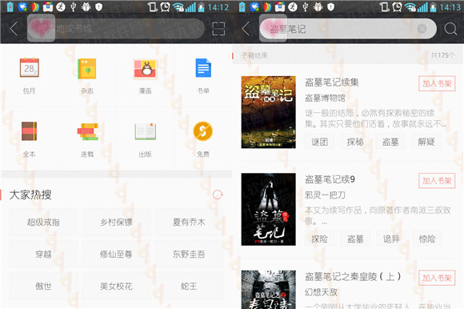Open the 免费 free books category

203,139
